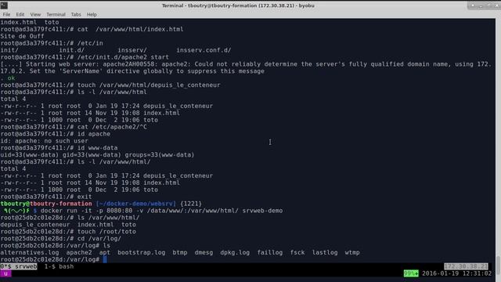This screenshot has height=282, width=501.
Task: Click 'dmesg' in ls output
Action: point(204,252)
